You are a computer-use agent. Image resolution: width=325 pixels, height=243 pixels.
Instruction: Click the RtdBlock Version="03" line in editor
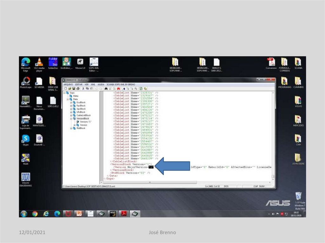130,173
